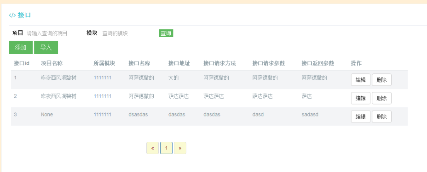Click the 接口请求方法 column header

tap(220, 63)
